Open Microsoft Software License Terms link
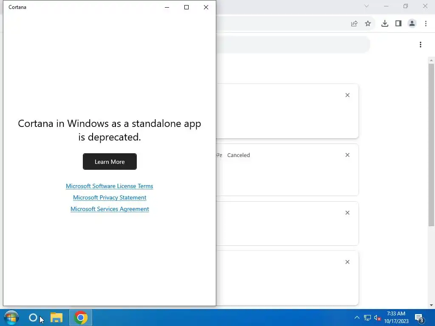435x326 pixels. pos(109,186)
